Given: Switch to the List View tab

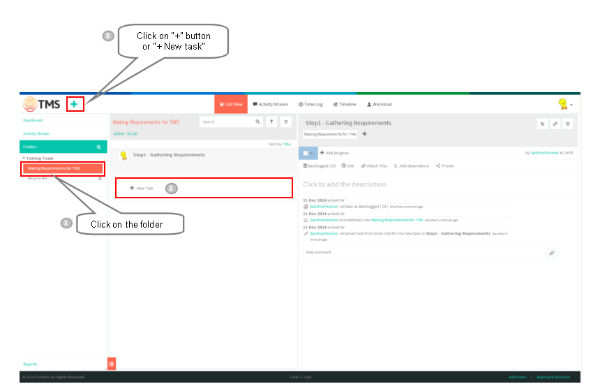Looking at the screenshot, I should coord(231,104).
